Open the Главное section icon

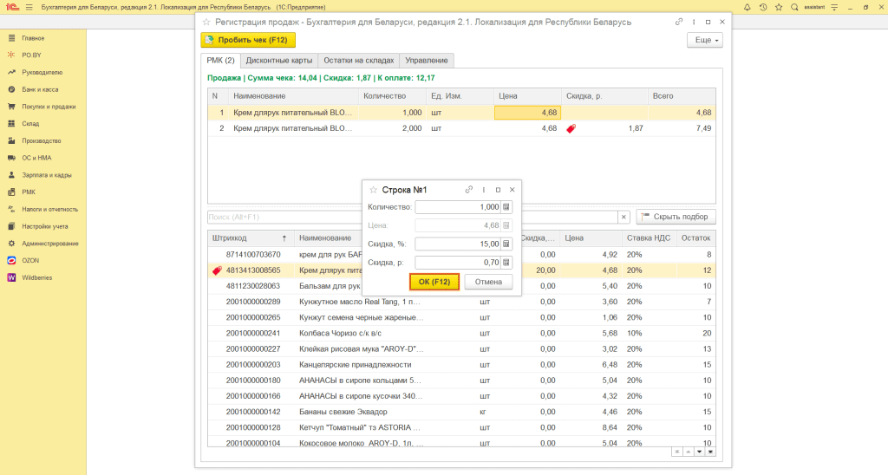point(11,38)
